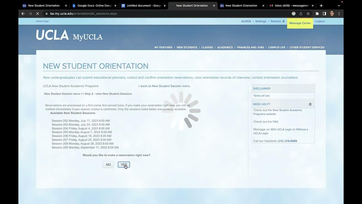Select Session 202 Monday, July 17 text
362x204 pixels.
pyautogui.click(x=81, y=121)
